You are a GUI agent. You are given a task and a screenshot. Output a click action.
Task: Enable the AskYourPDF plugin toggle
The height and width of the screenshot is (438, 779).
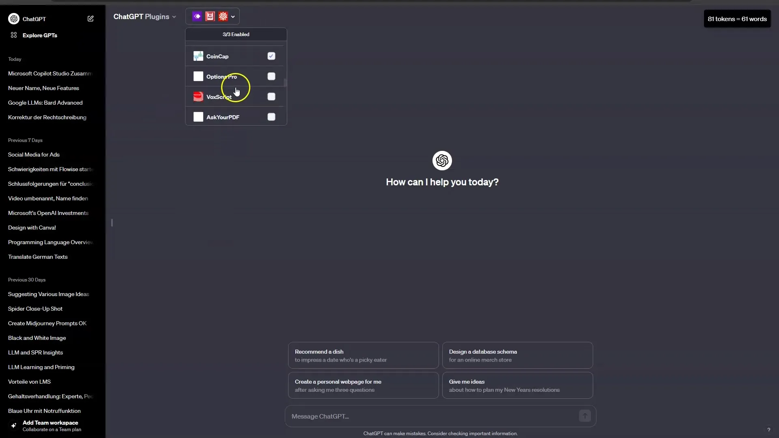pyautogui.click(x=271, y=116)
